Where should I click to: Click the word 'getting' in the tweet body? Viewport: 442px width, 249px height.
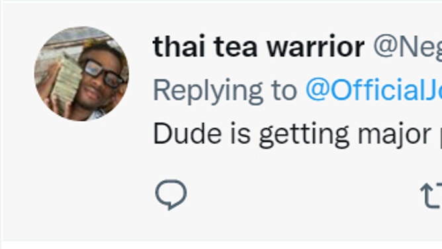click(304, 135)
